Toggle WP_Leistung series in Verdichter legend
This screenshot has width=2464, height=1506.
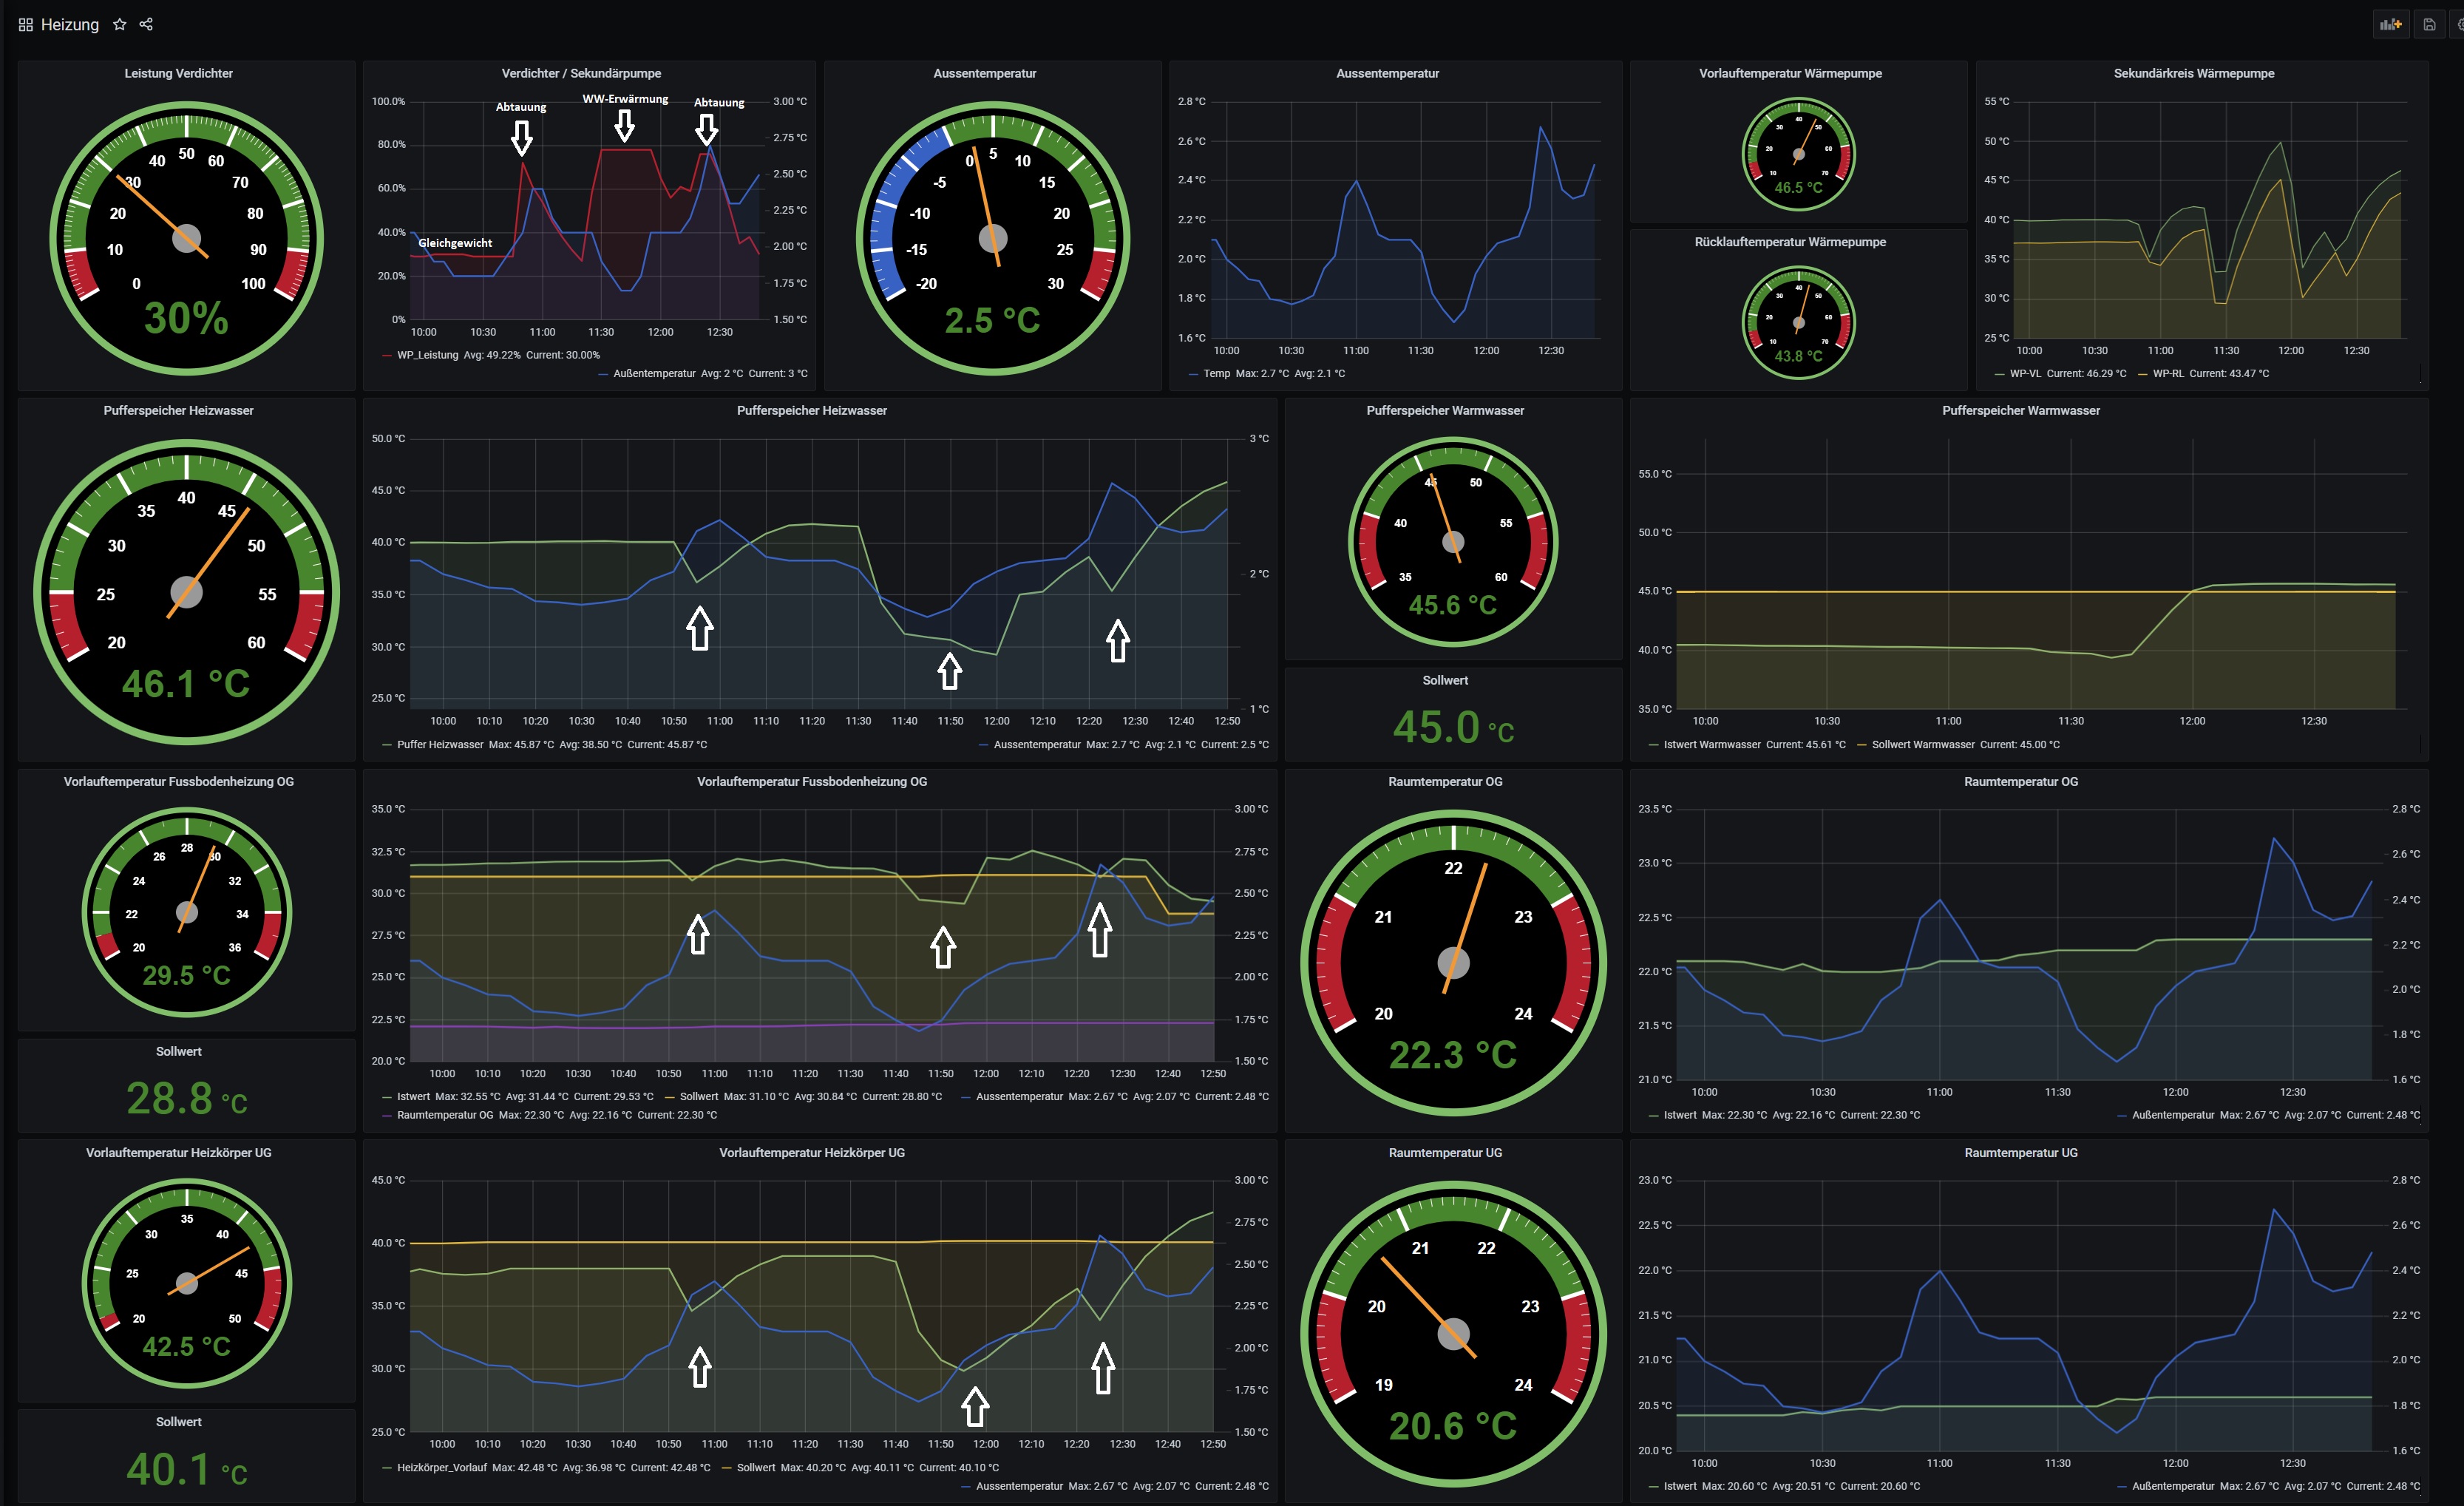click(x=427, y=355)
